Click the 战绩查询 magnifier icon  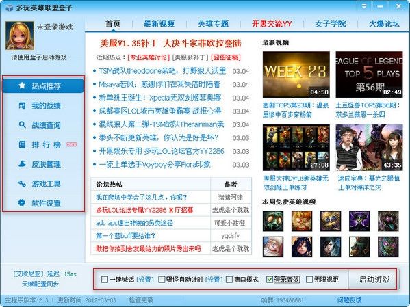click(x=22, y=125)
